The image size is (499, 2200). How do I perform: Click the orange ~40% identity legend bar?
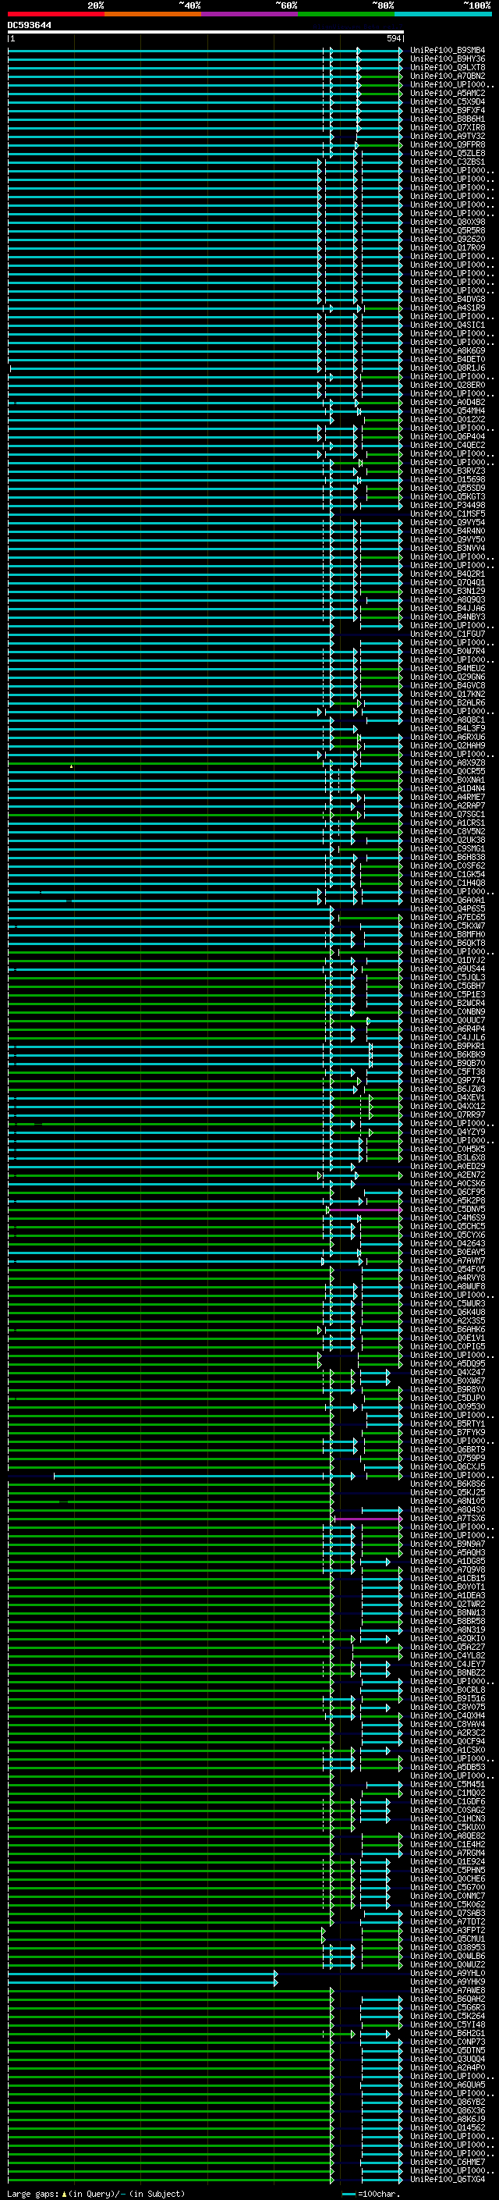click(153, 14)
